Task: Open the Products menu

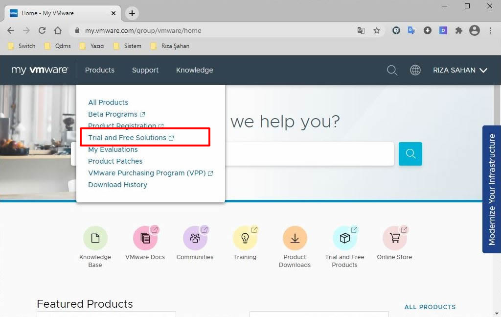Action: [100, 70]
